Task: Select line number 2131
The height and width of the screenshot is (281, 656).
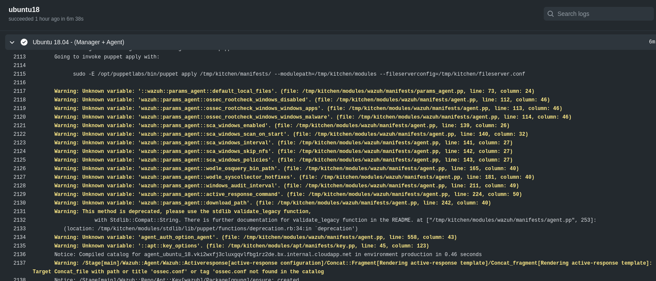Action: [19, 212]
